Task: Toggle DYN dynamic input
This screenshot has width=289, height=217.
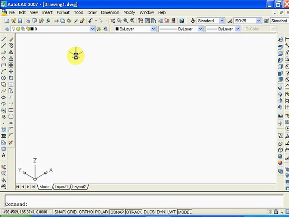Action: 161,212
